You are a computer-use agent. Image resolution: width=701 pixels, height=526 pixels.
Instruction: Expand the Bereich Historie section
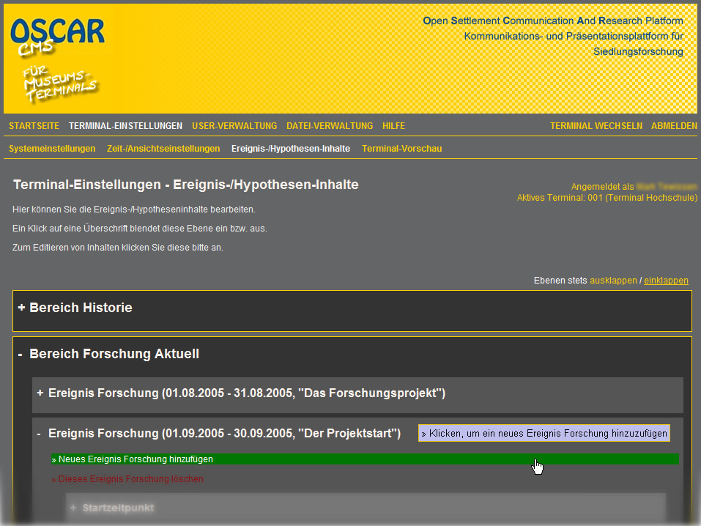pyautogui.click(x=75, y=308)
